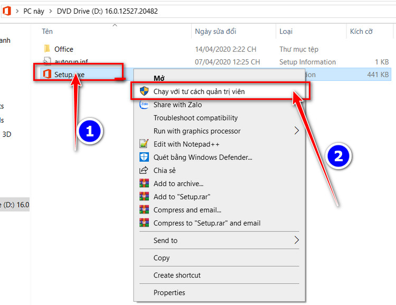Click the Notepad++ icon in the context menu
396x305 pixels.
tap(144, 144)
